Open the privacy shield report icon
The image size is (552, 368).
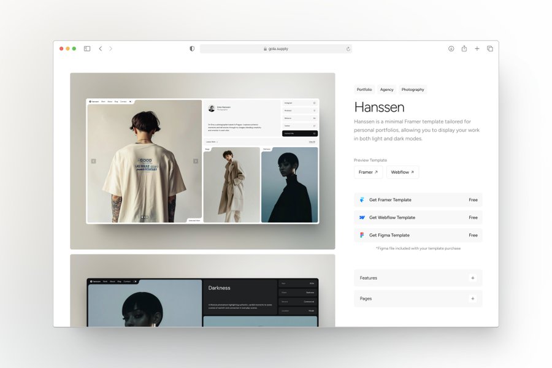click(192, 48)
